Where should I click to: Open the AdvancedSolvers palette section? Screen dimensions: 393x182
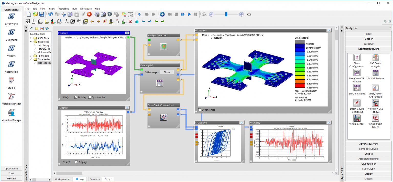point(368,144)
